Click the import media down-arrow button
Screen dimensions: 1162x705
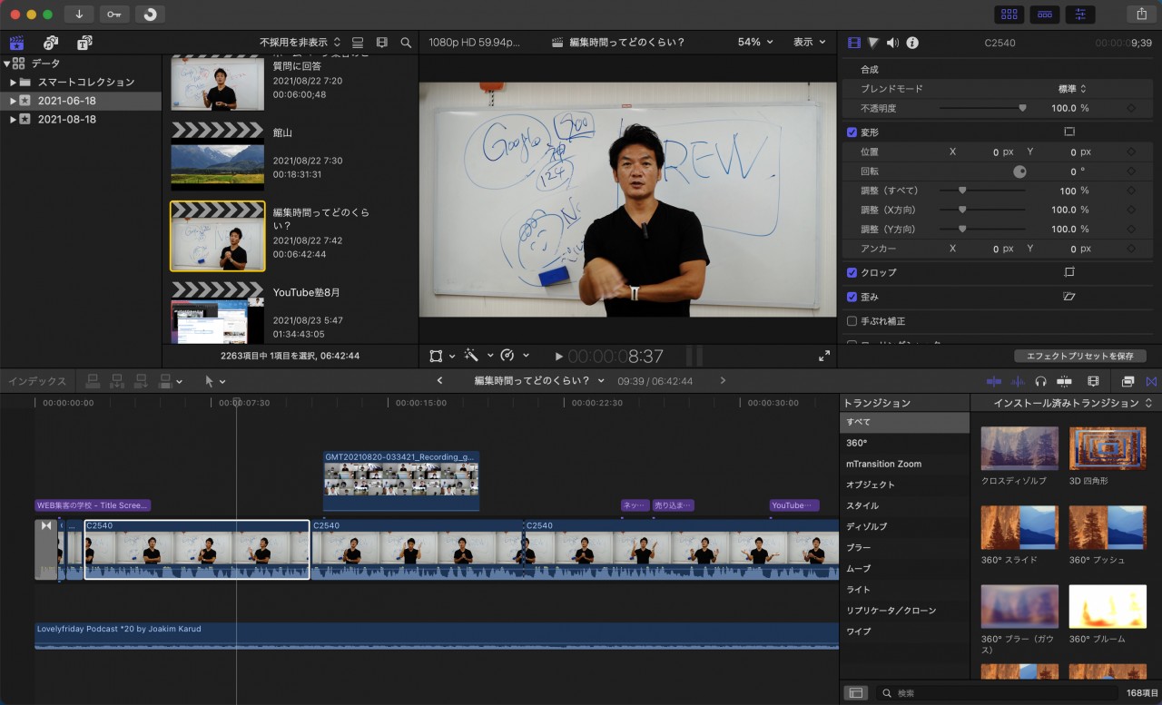(79, 14)
